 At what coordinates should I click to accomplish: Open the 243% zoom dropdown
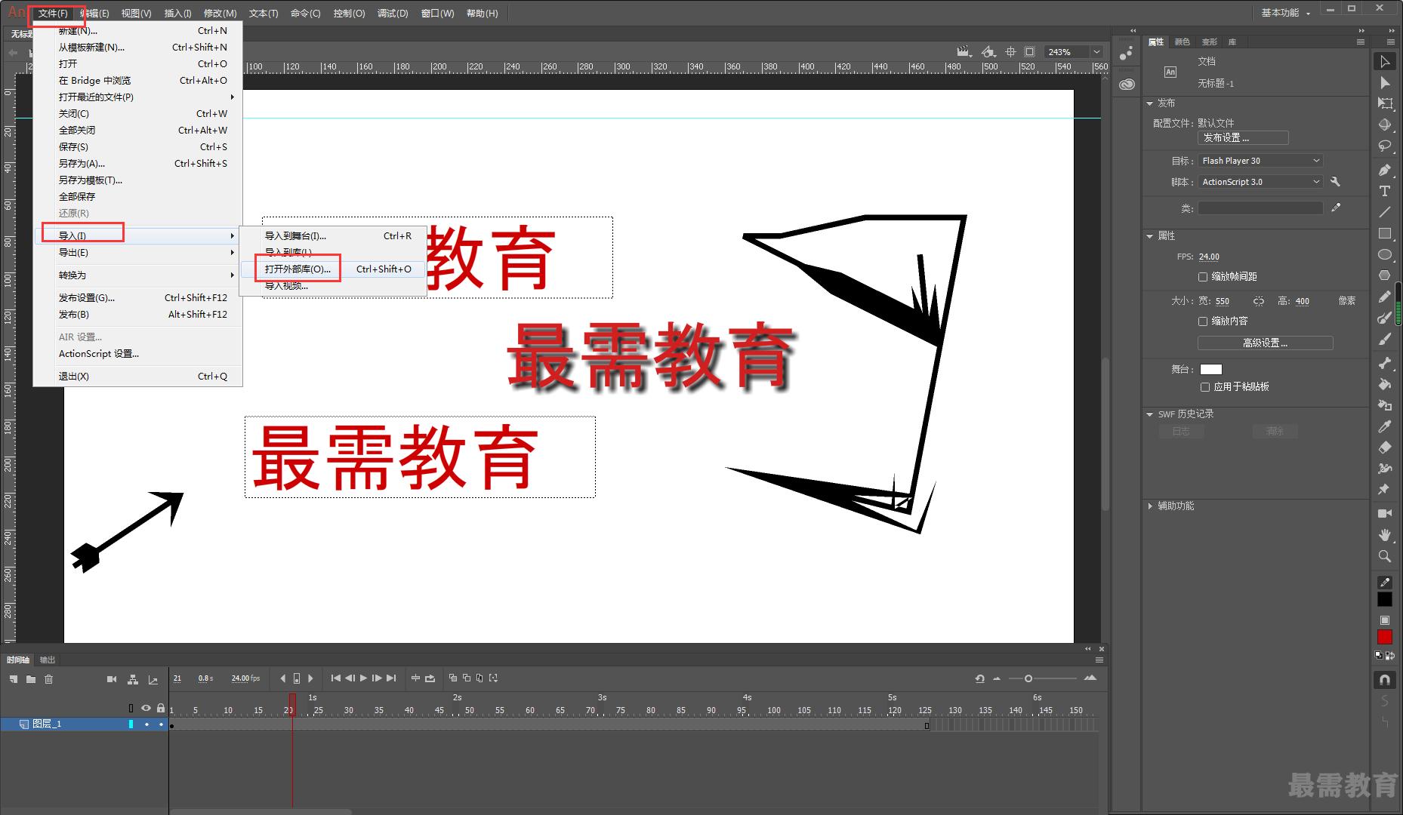[x=1096, y=52]
